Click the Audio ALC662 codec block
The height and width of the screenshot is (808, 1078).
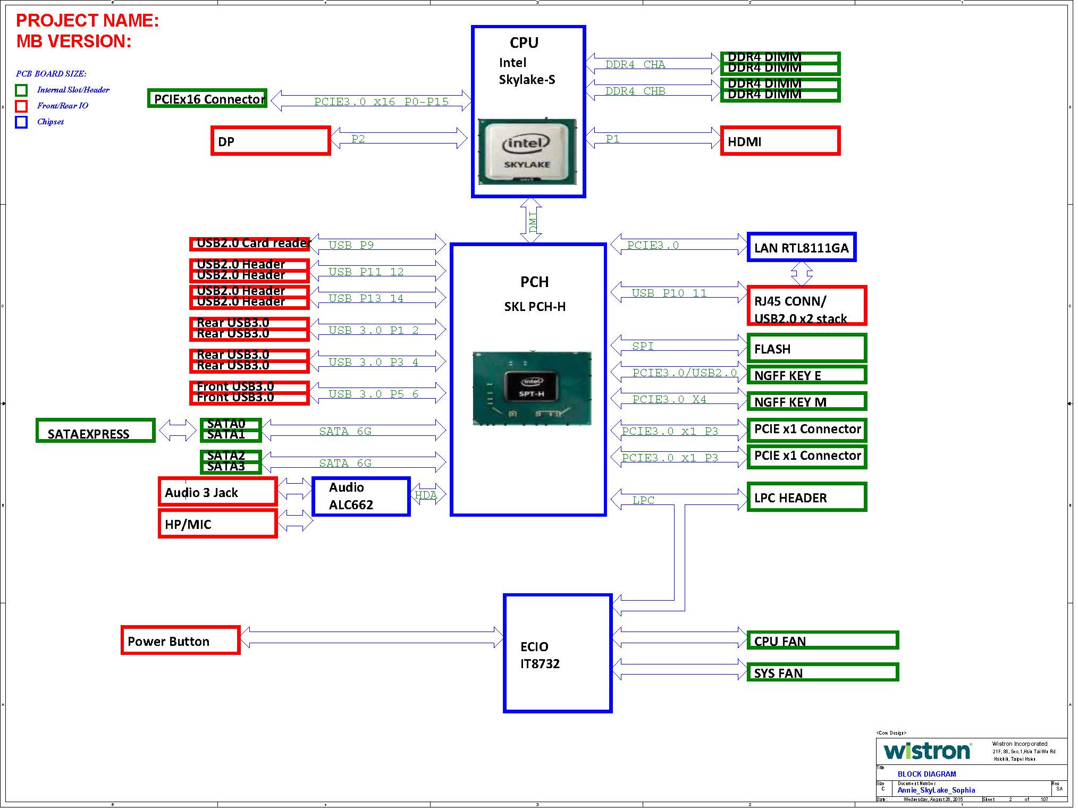click(x=361, y=496)
